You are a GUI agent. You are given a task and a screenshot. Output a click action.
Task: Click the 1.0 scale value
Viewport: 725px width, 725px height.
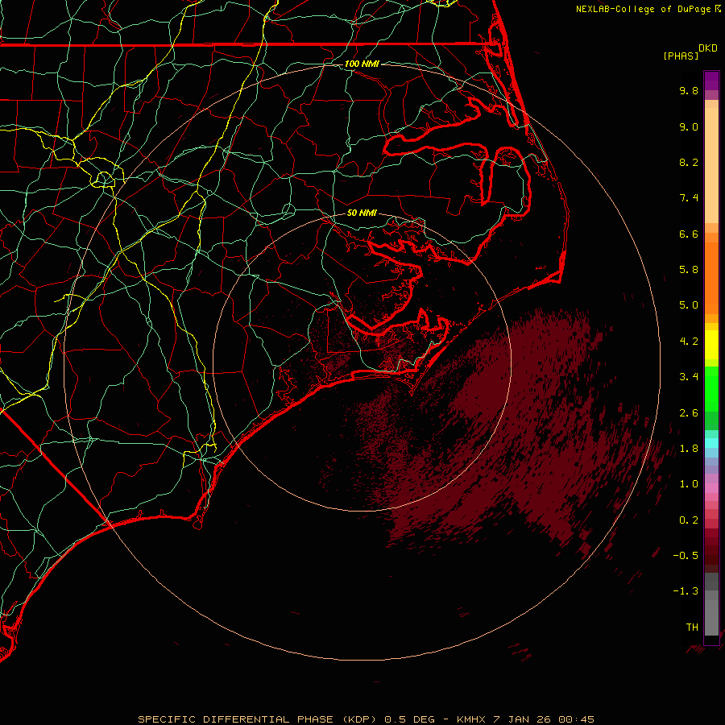pyautogui.click(x=689, y=484)
